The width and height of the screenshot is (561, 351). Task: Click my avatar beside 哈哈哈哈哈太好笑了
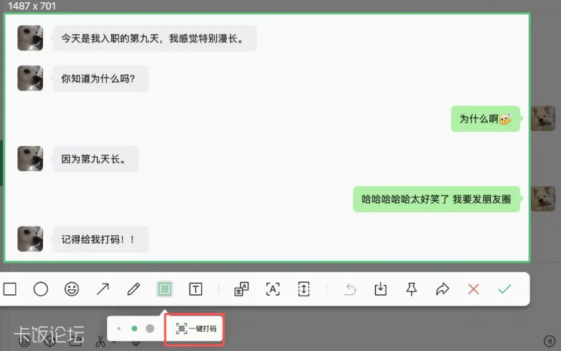click(x=543, y=199)
